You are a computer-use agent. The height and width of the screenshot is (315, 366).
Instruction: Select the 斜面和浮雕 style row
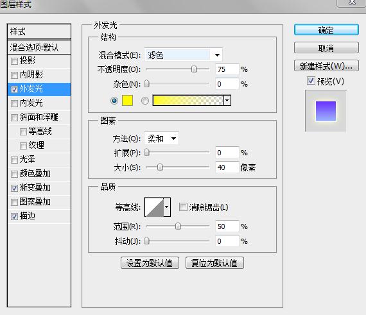(39, 117)
